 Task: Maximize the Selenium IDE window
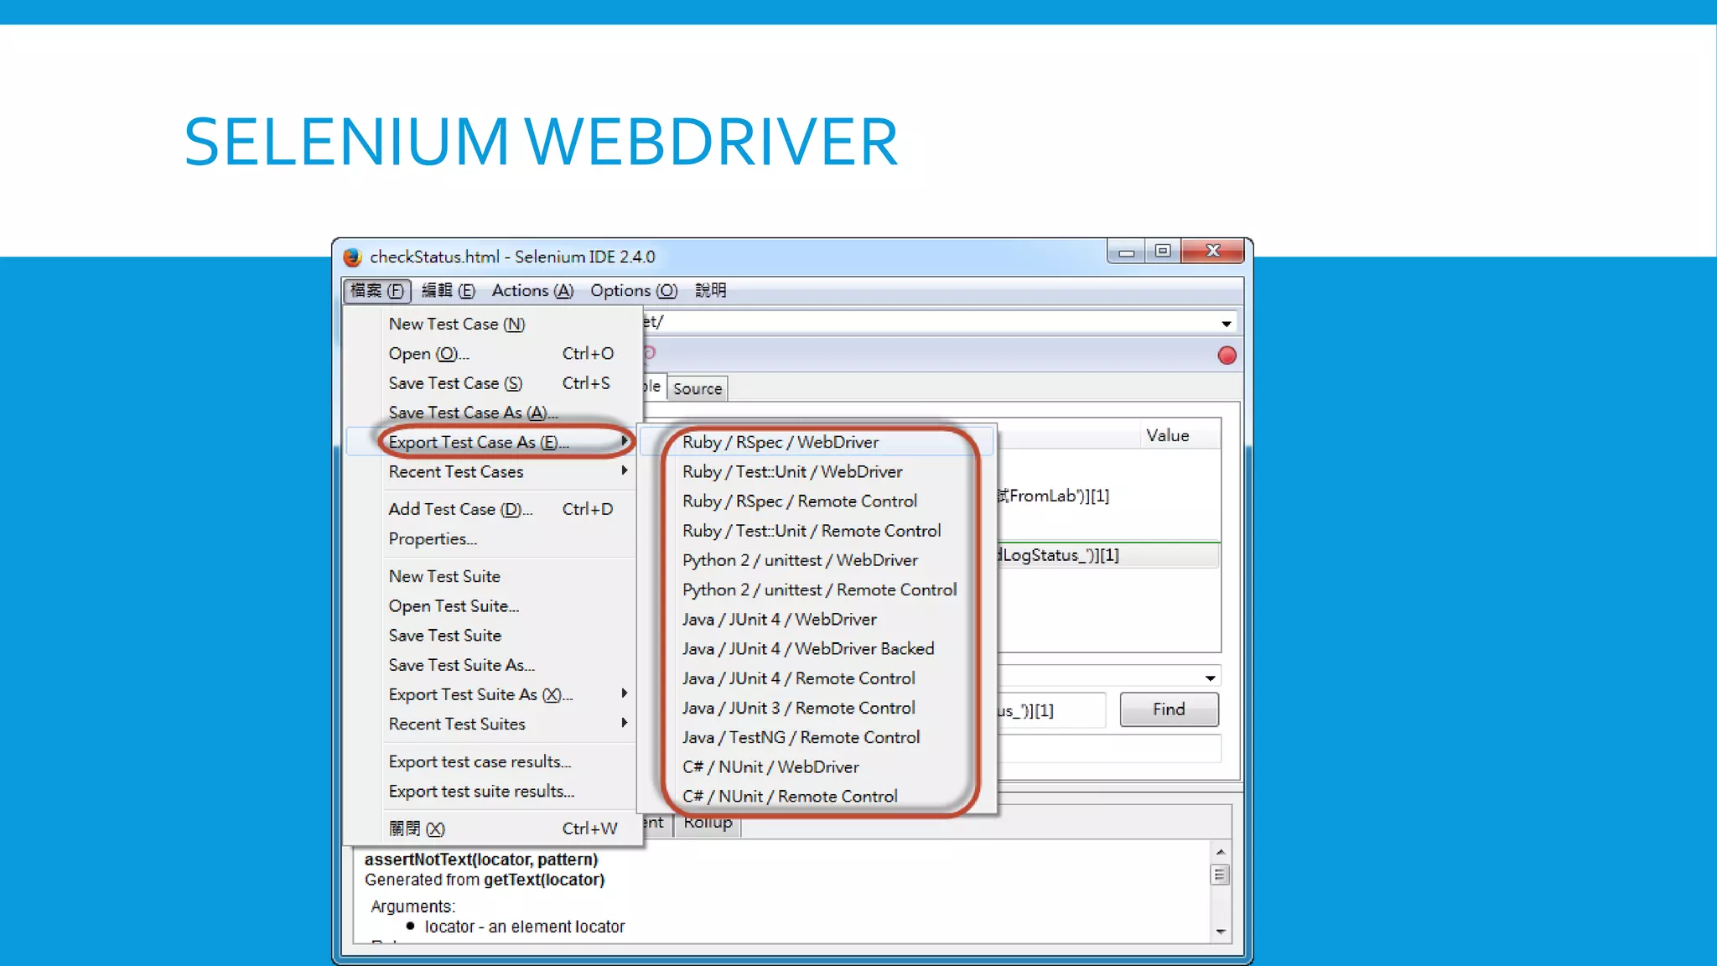click(x=1163, y=251)
